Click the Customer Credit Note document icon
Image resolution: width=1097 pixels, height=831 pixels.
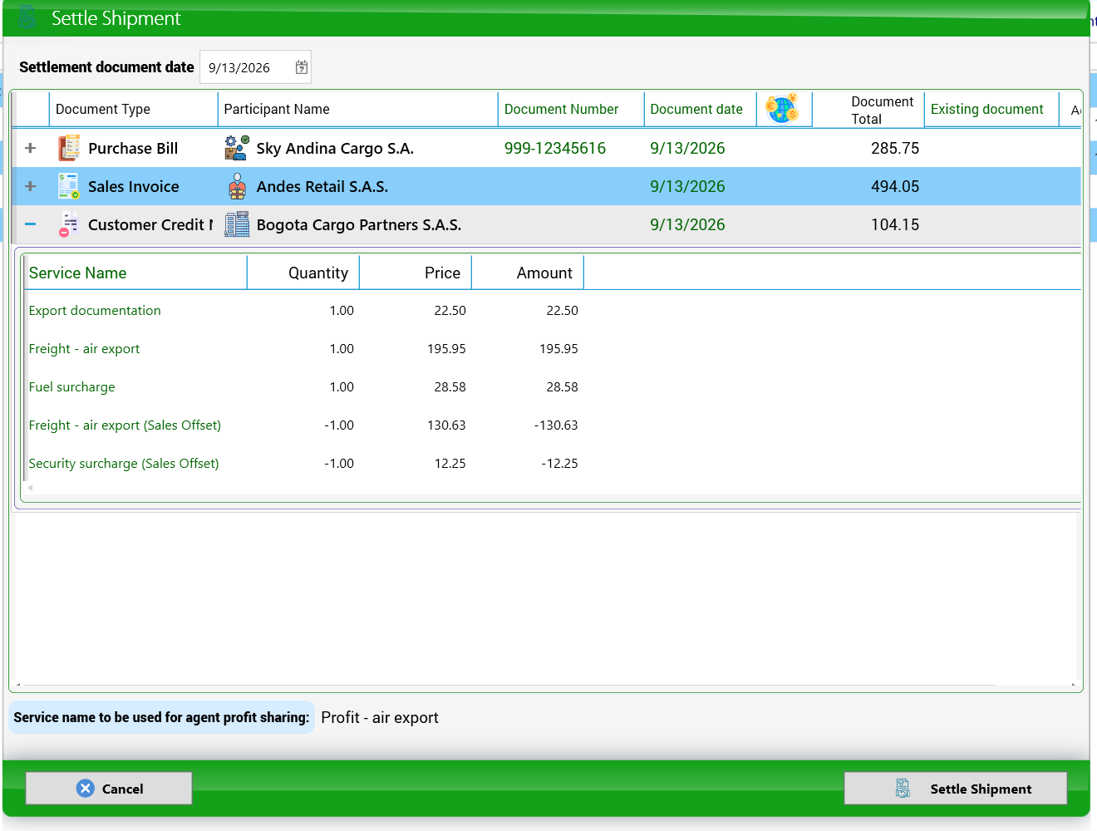[69, 224]
